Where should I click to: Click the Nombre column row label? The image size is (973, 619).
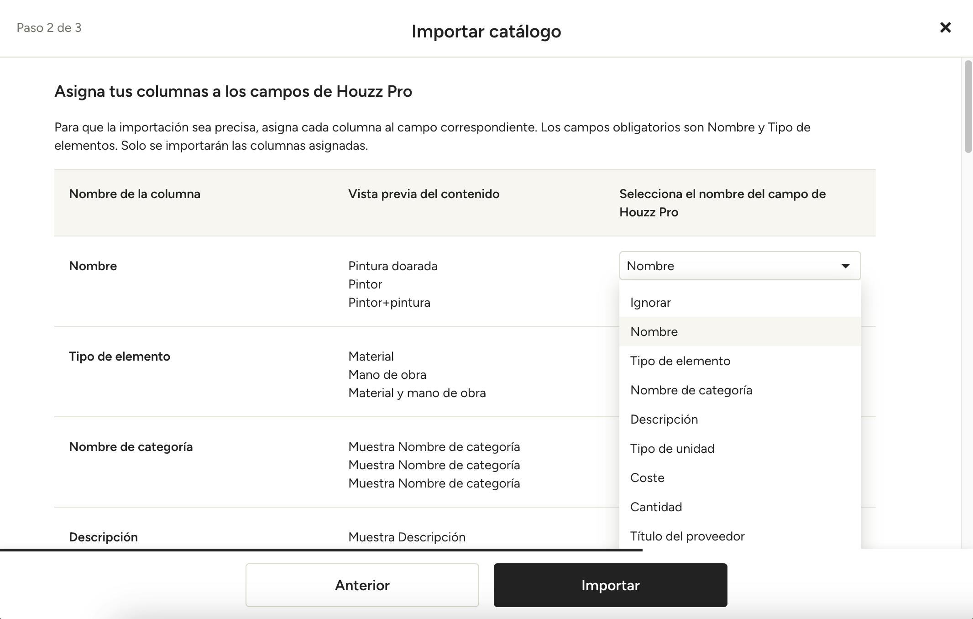point(93,266)
